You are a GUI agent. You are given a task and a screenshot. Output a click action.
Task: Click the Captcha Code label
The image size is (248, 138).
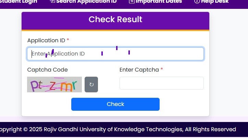[x=47, y=70]
